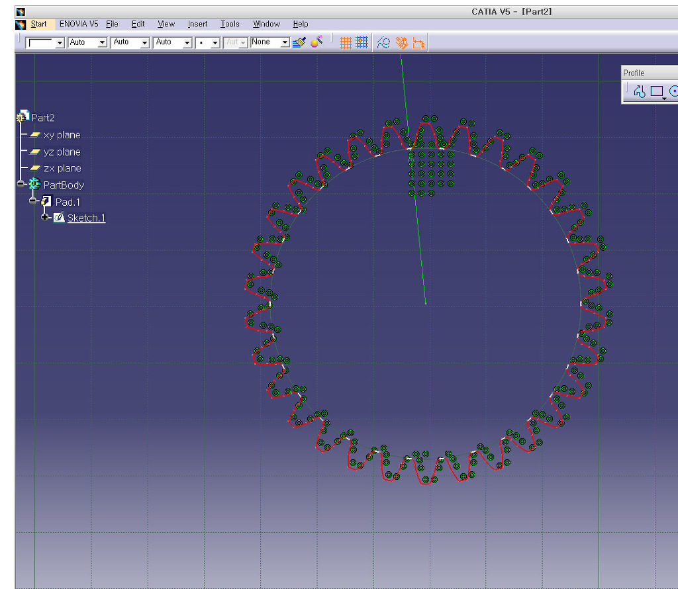
Task: Open the line color dropdown in graphic toolbar
Action: [60, 43]
